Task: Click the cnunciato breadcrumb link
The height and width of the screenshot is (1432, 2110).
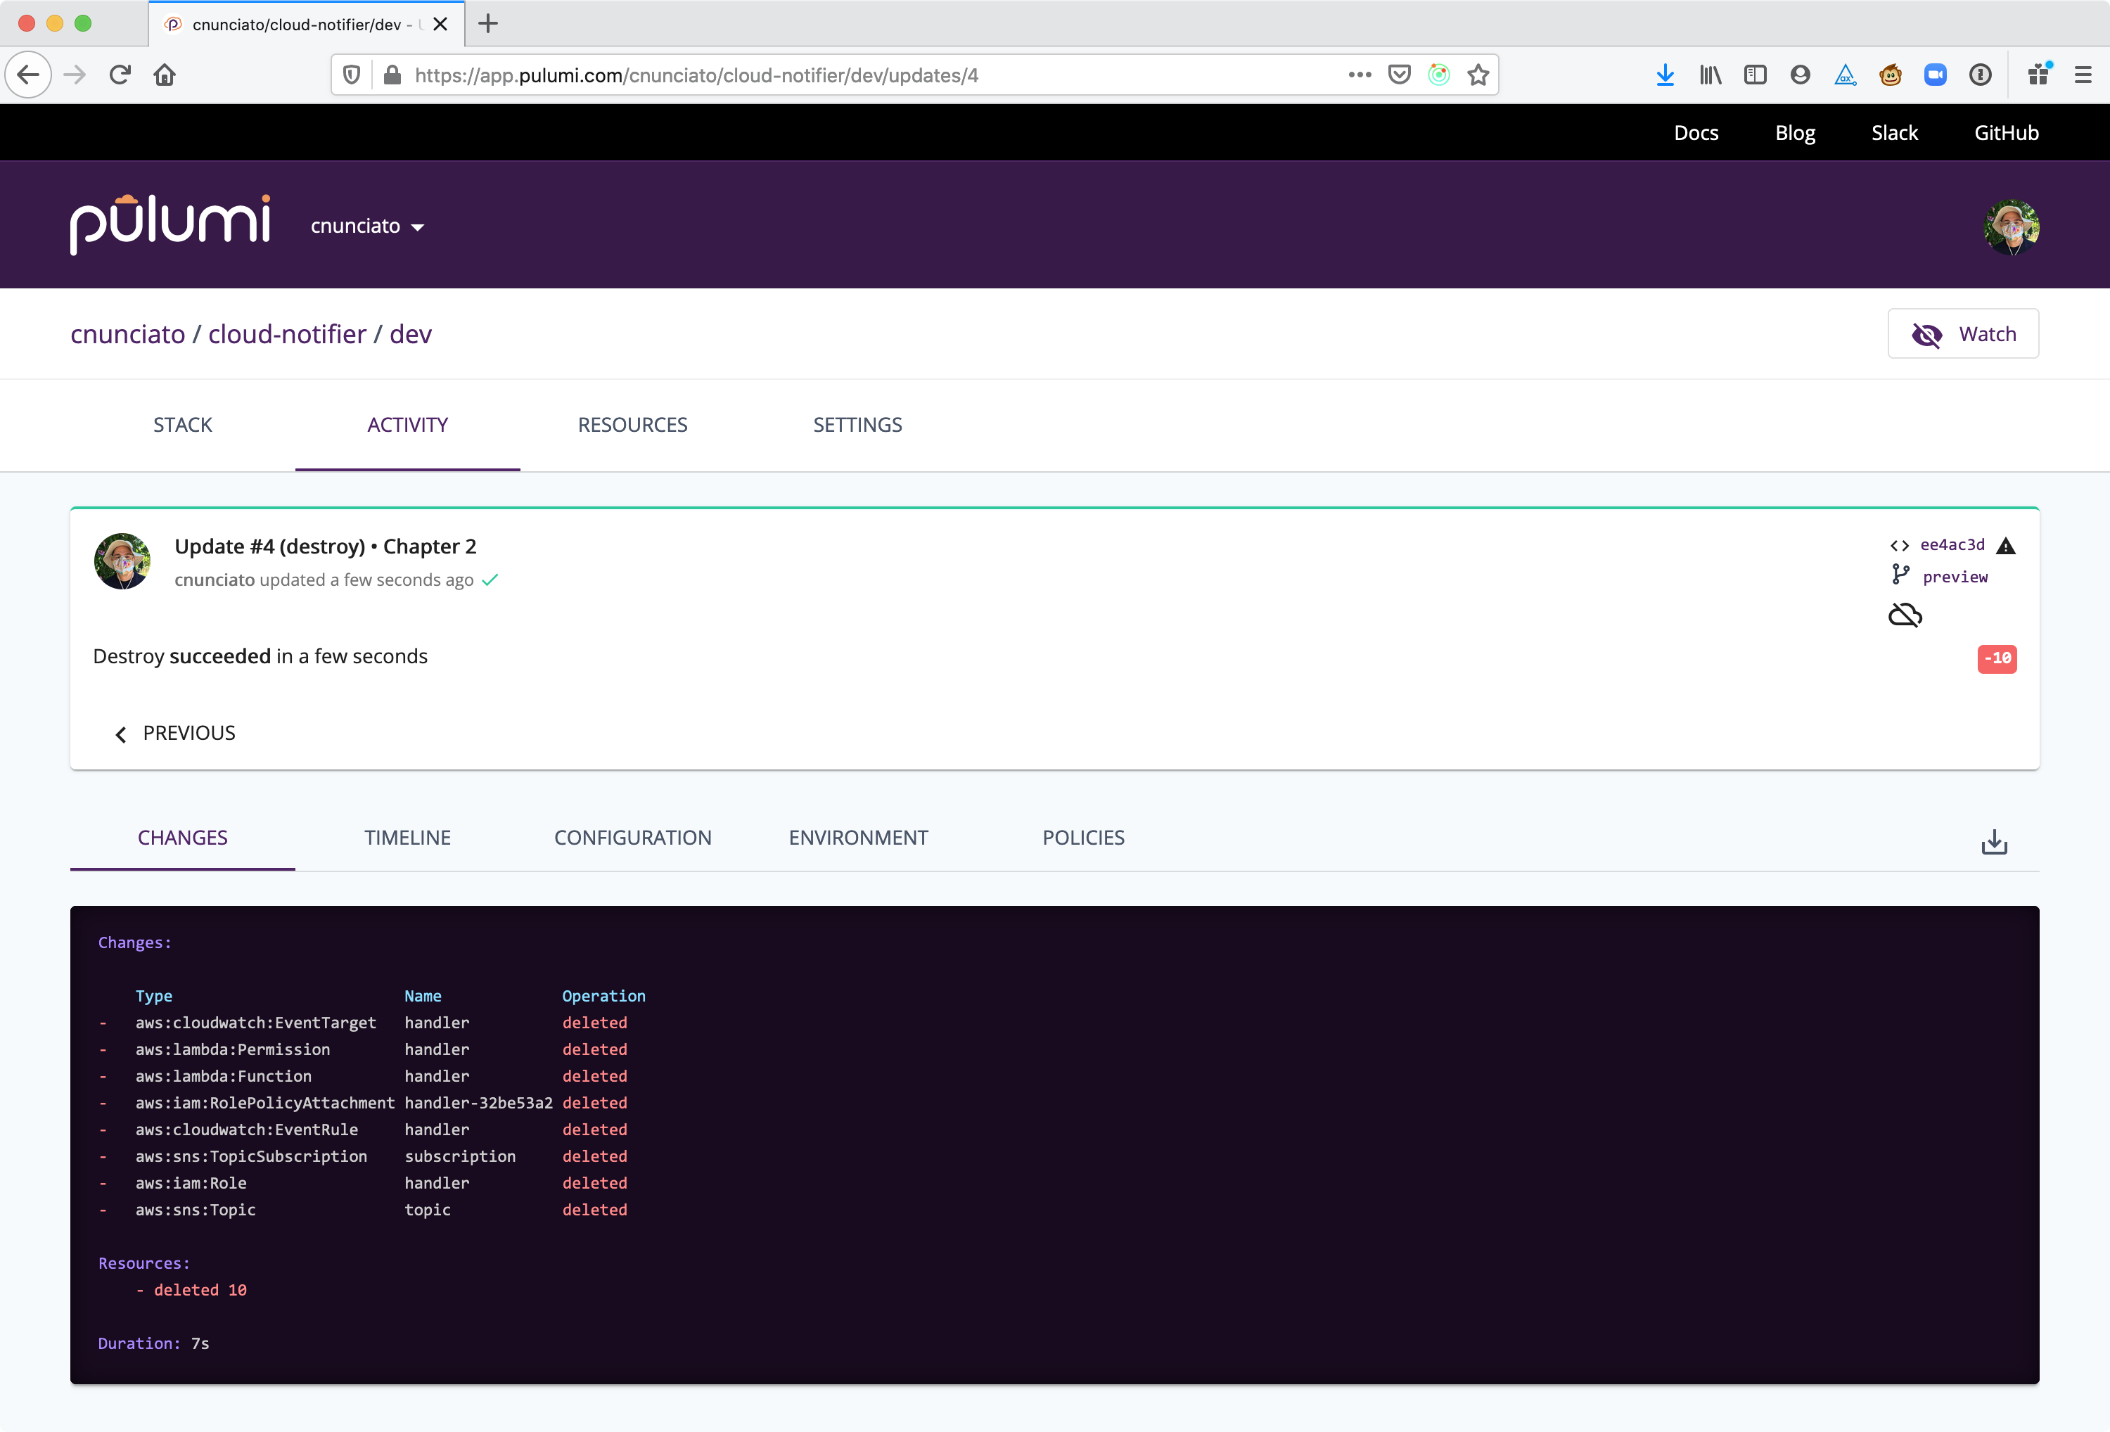Action: 128,334
